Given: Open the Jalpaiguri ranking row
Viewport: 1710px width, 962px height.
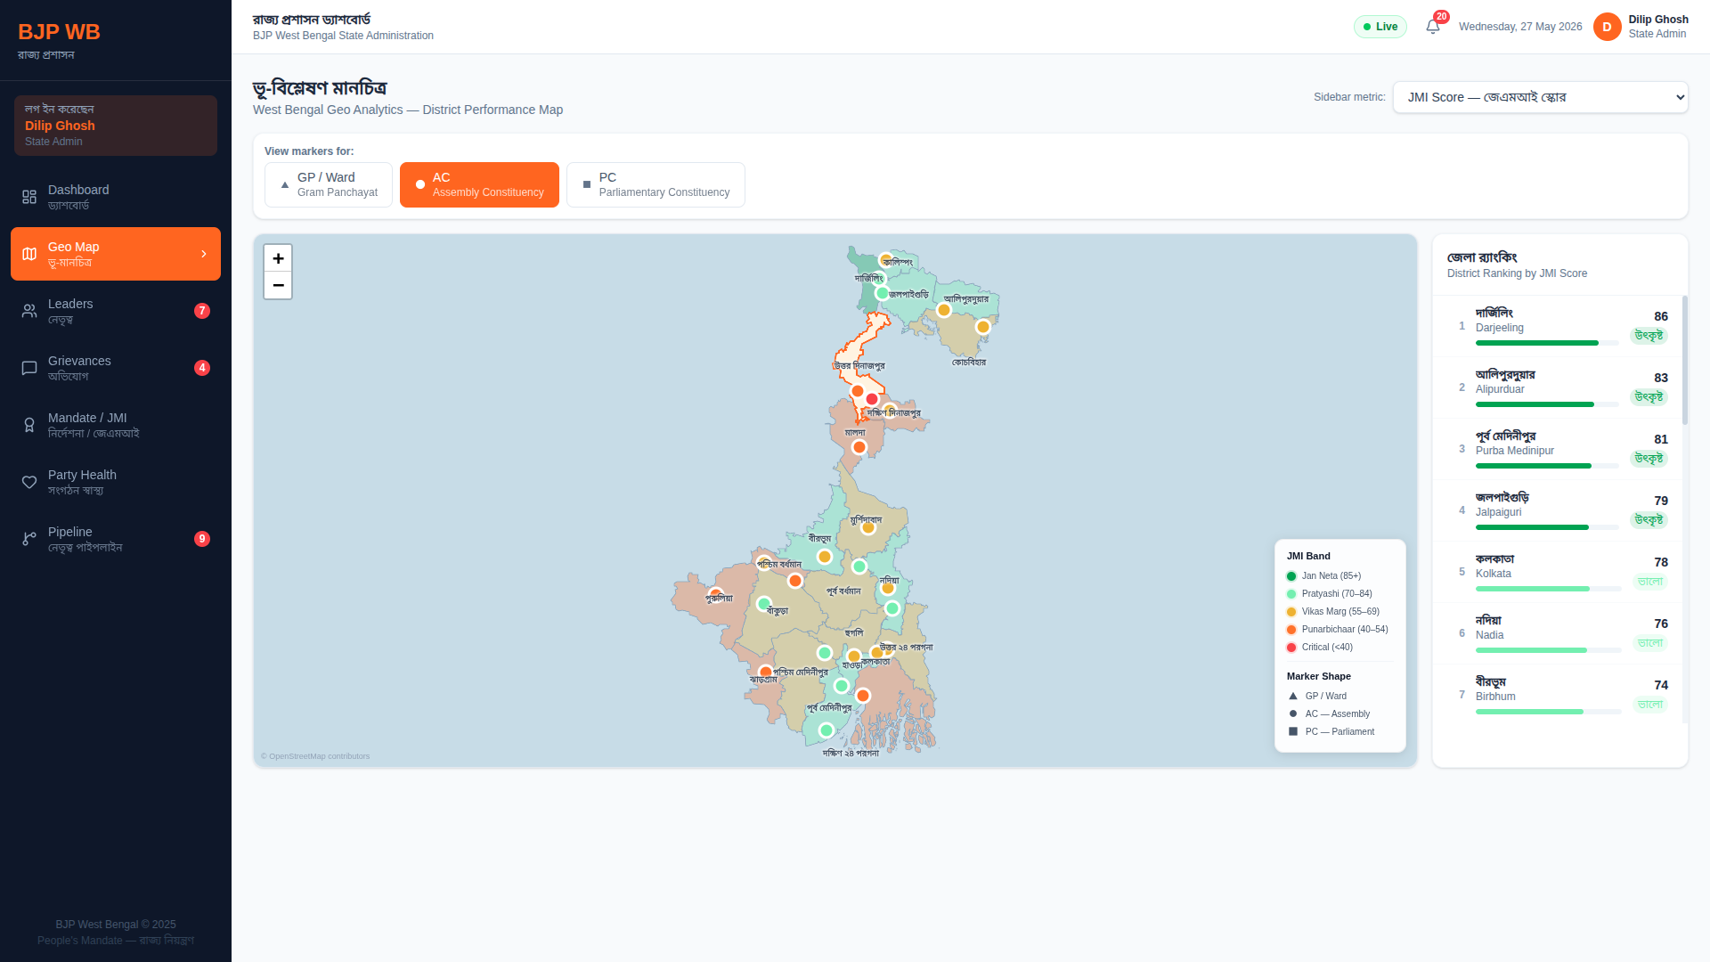Looking at the screenshot, I should point(1558,510).
